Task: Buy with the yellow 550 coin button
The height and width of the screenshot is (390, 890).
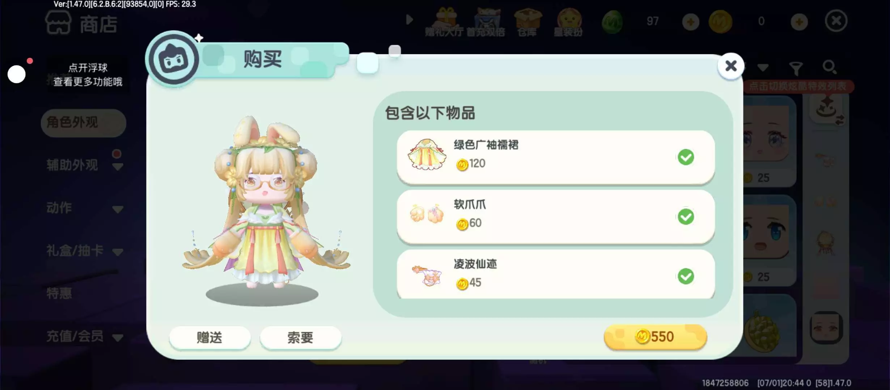Action: 655,337
